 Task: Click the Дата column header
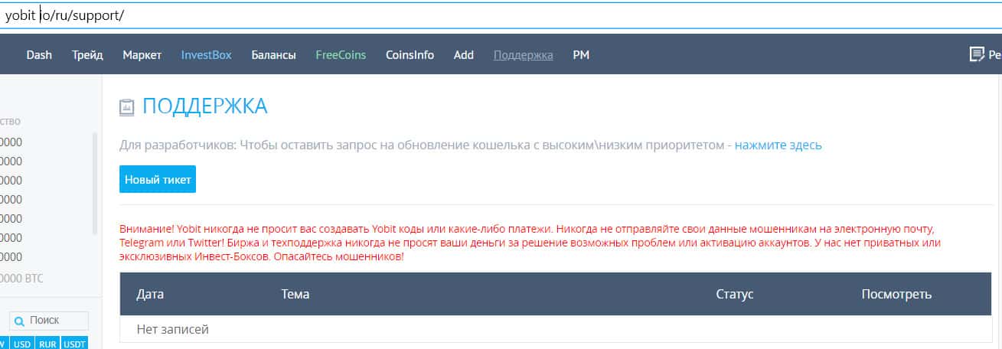[x=150, y=294]
